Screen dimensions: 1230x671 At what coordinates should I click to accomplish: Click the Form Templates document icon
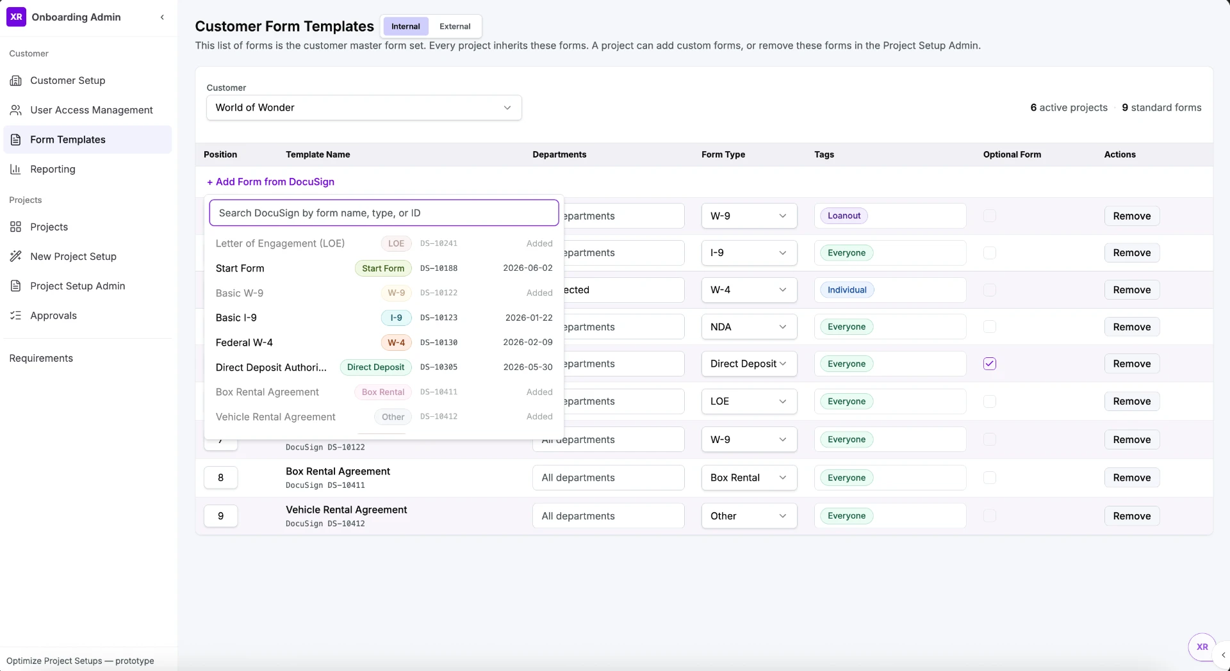[x=16, y=140]
